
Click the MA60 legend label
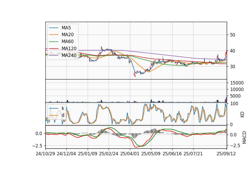click(68, 41)
